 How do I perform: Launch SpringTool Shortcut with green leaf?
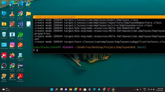[20, 36]
